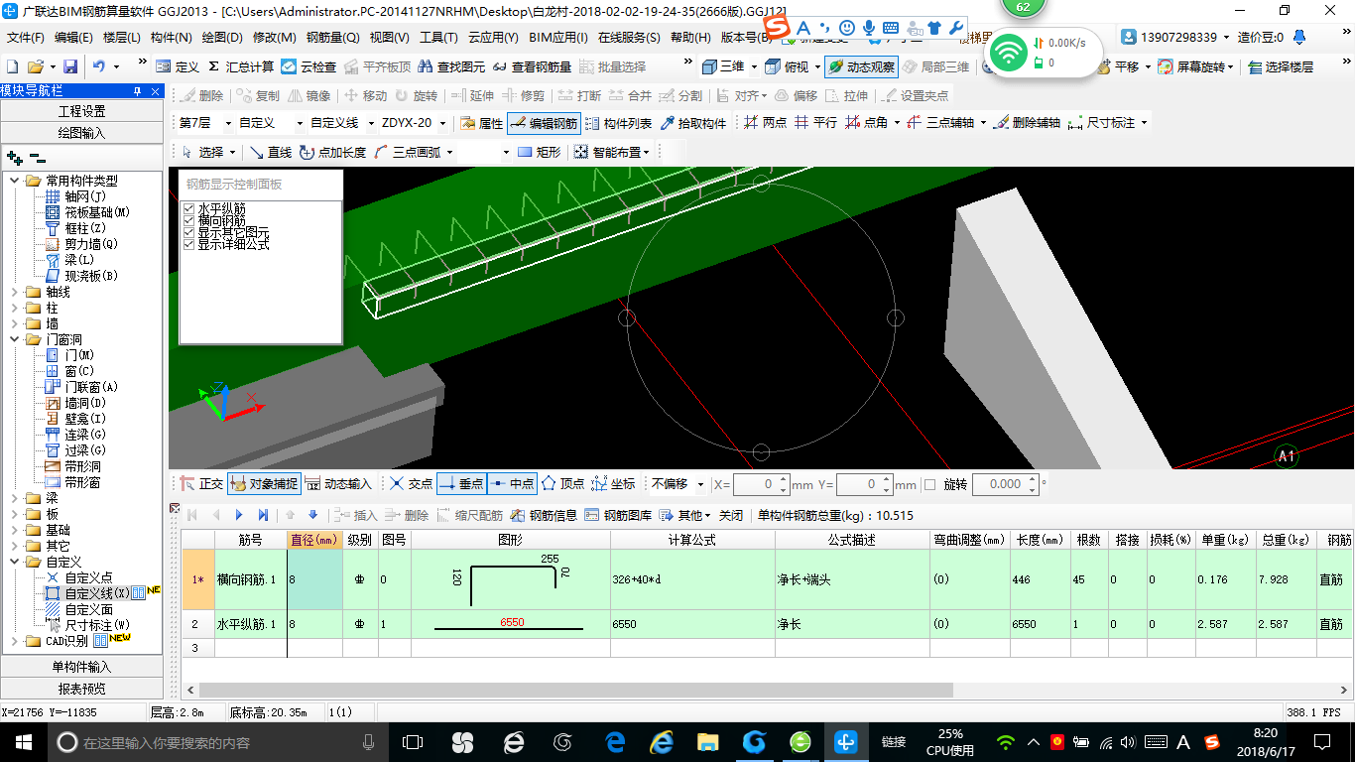Check the 旋转 rotation checkbox
The height and width of the screenshot is (762, 1355).
pyautogui.click(x=929, y=484)
